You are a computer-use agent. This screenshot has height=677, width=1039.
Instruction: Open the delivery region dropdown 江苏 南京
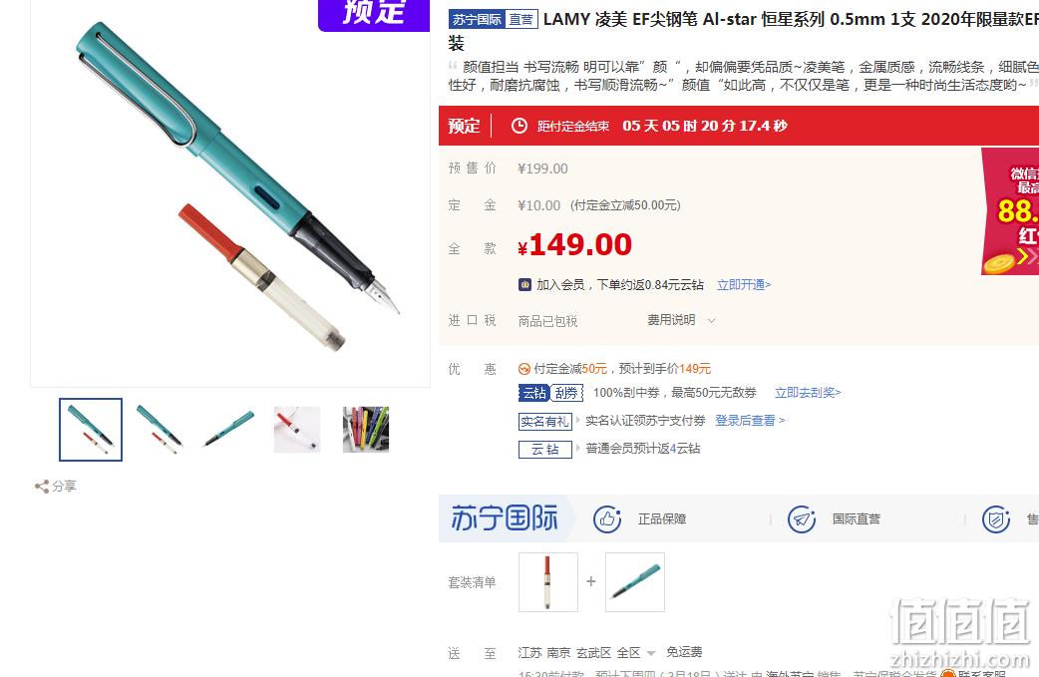tap(586, 653)
